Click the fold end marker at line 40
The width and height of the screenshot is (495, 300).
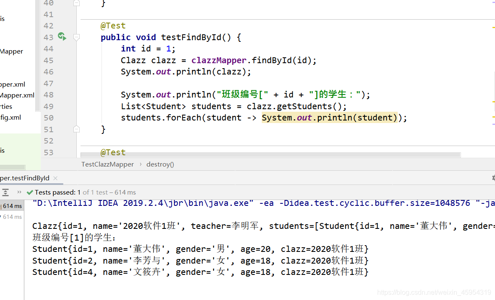pyautogui.click(x=76, y=3)
